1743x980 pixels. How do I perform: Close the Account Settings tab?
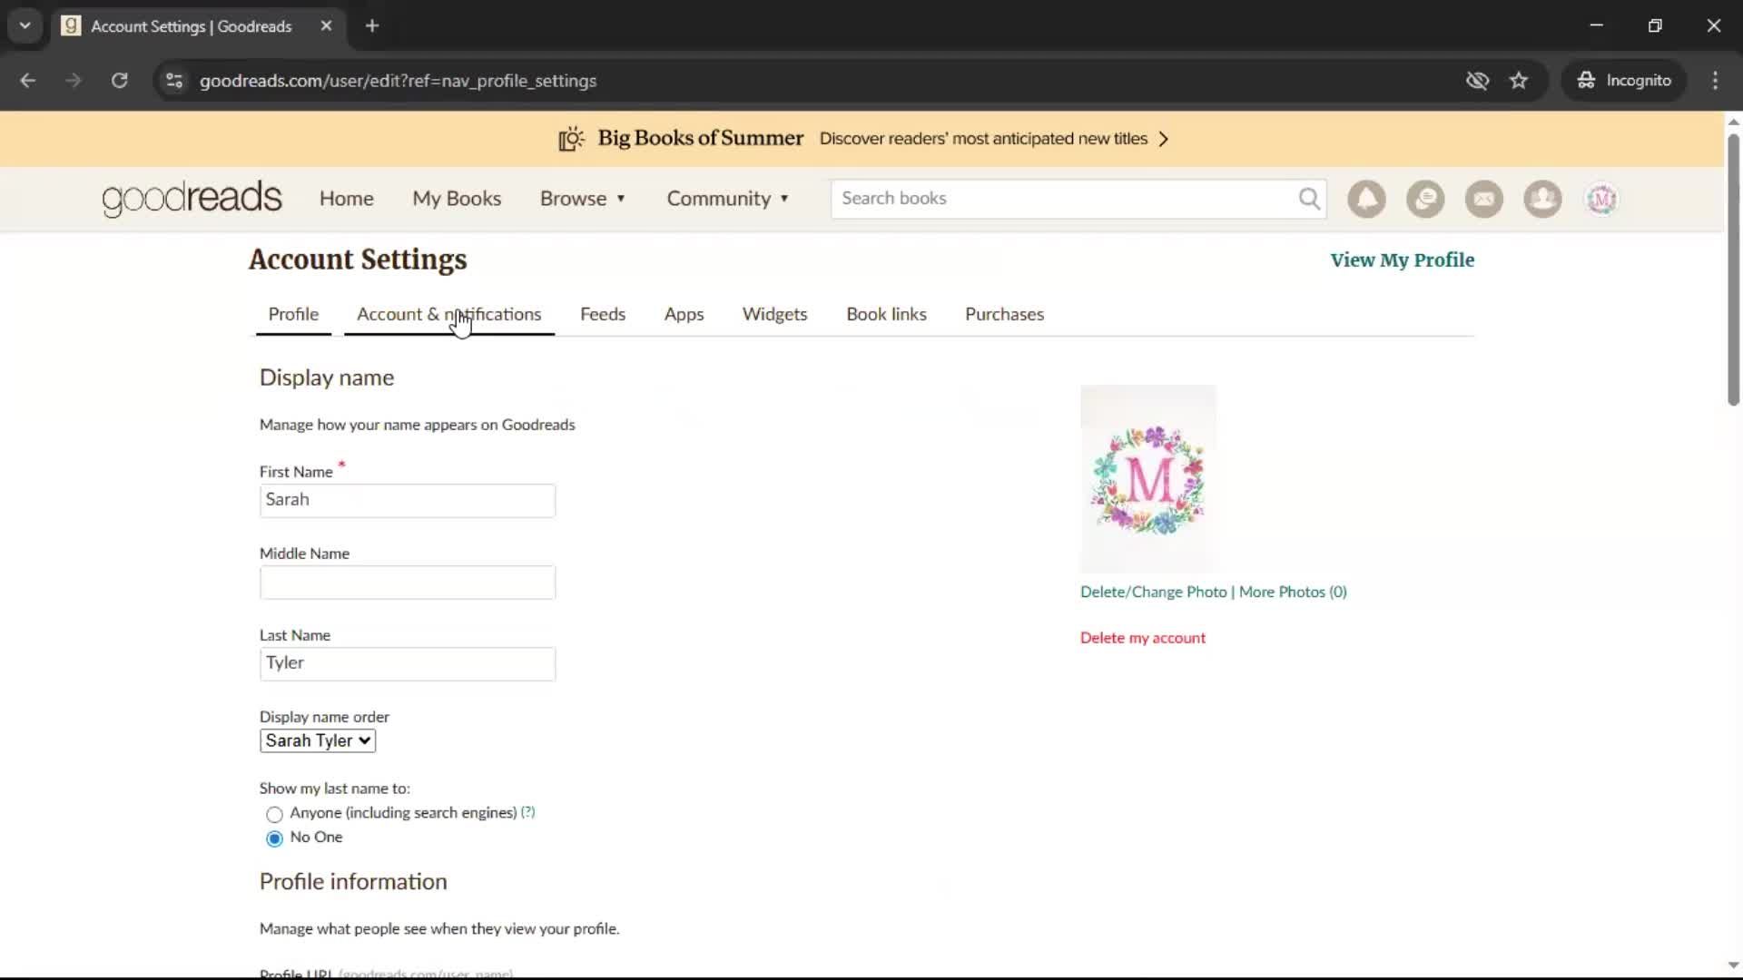[326, 26]
